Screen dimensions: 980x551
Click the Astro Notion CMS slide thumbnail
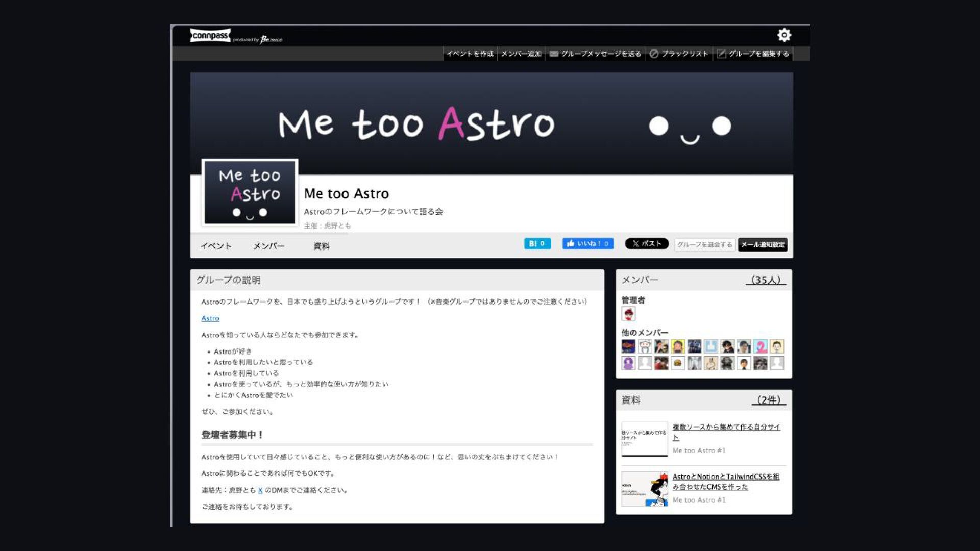645,489
